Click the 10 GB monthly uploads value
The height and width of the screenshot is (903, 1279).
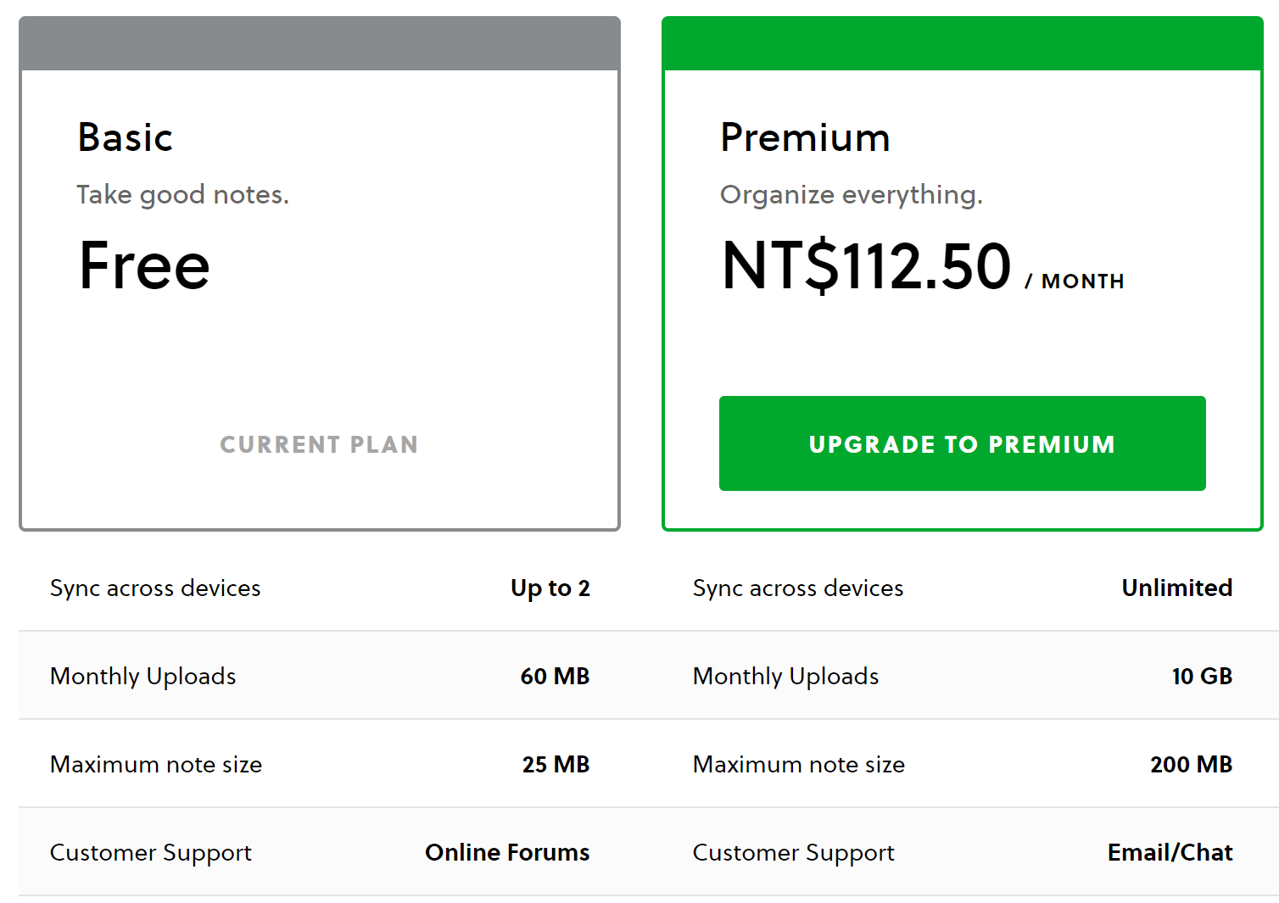1202,676
